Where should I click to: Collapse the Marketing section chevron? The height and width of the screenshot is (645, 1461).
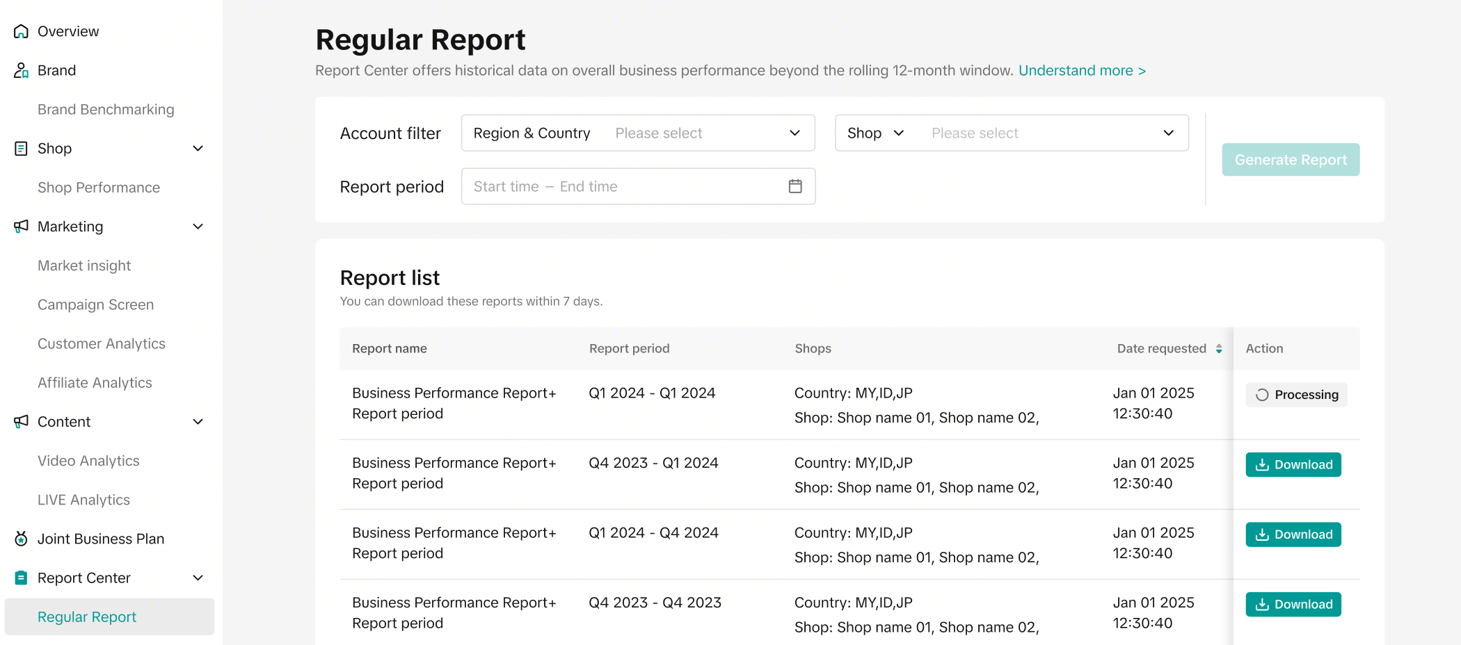pyautogui.click(x=198, y=226)
